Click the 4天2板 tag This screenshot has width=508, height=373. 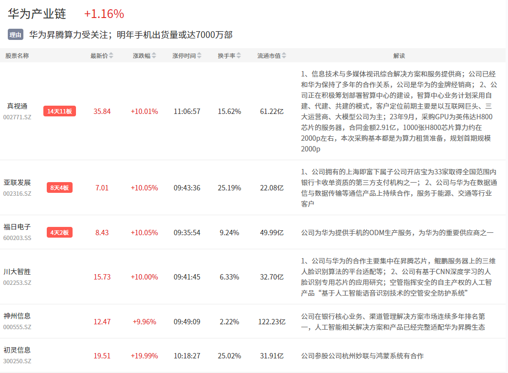59,232
